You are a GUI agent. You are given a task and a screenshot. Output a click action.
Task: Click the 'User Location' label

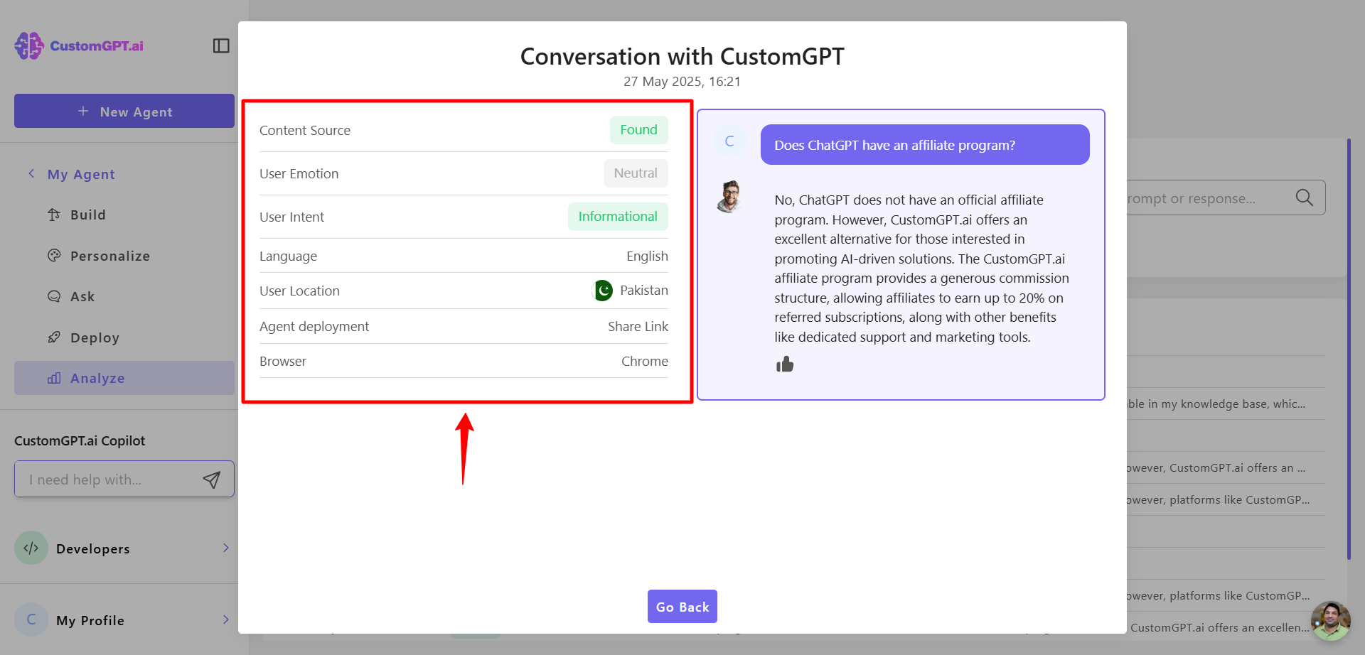coord(299,291)
